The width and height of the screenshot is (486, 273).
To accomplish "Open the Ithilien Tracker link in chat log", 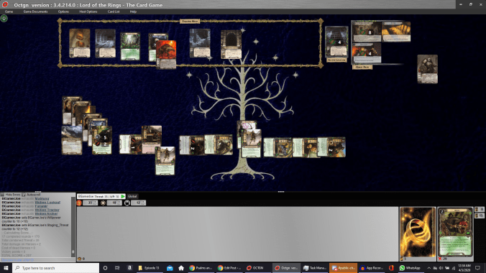I will [47, 210].
